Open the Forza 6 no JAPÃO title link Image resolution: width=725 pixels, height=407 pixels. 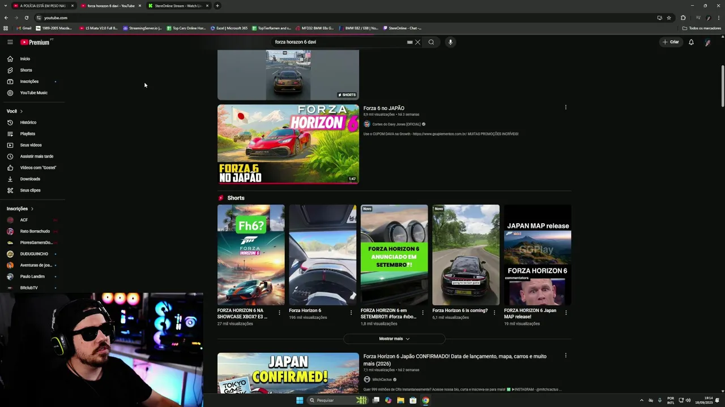click(x=383, y=108)
